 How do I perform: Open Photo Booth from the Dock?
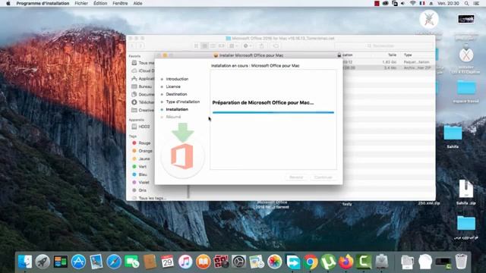click(x=221, y=262)
